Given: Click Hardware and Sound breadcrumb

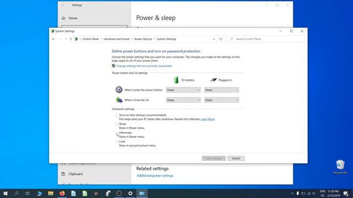Looking at the screenshot, I should tap(116, 39).
